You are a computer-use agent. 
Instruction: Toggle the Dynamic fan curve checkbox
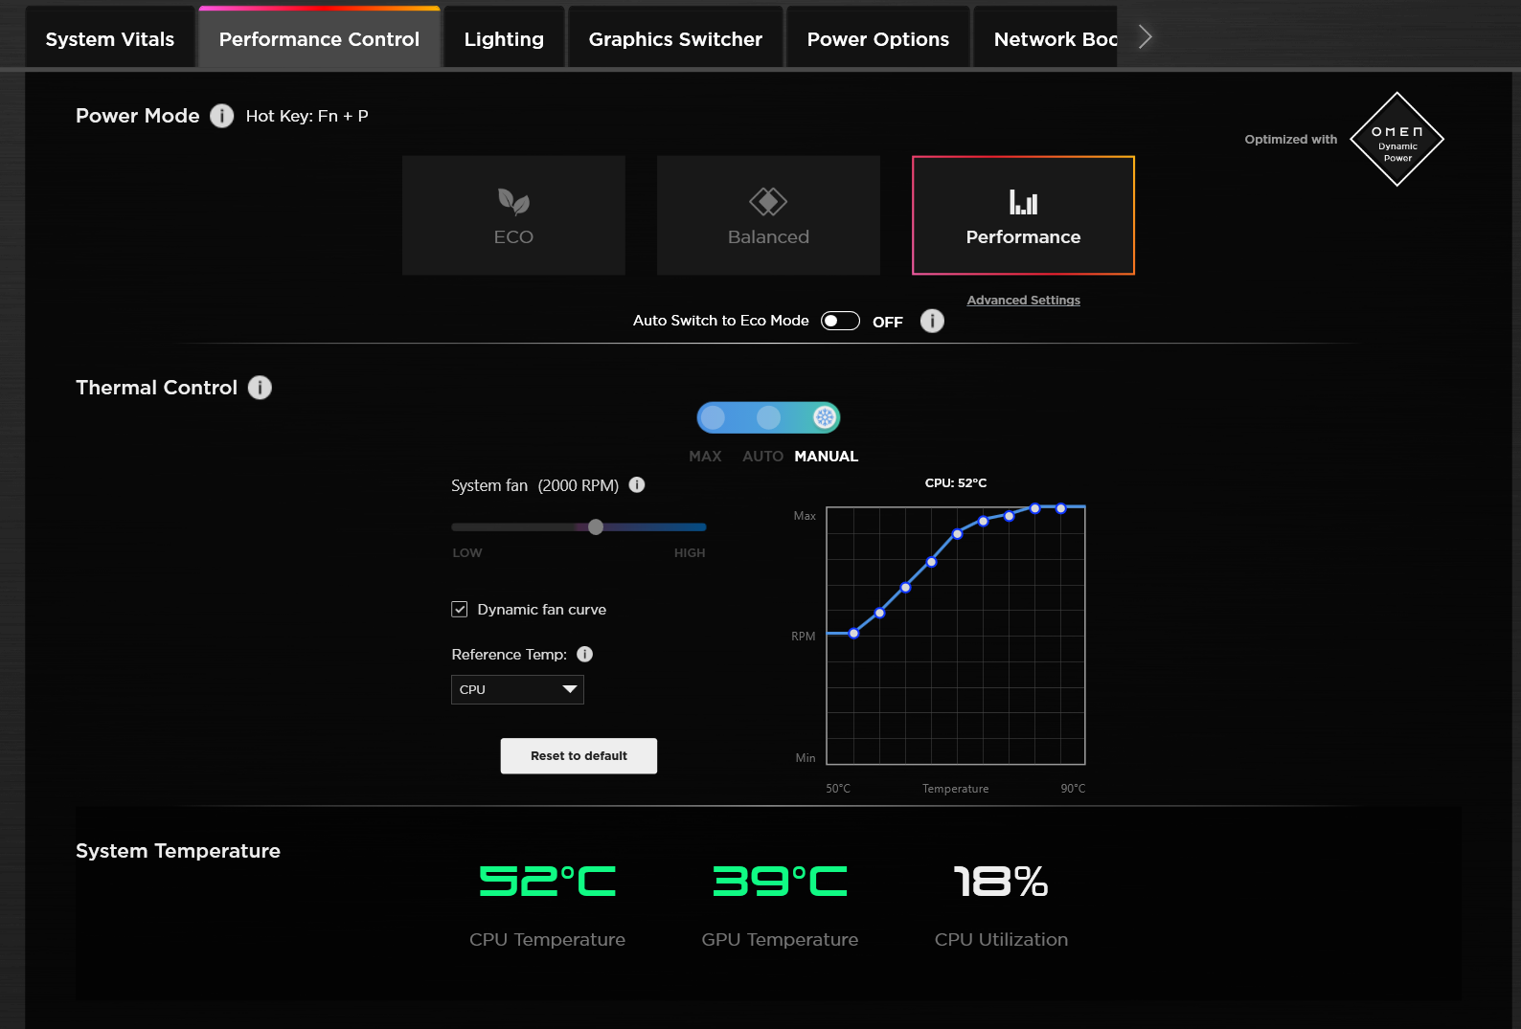pos(460,610)
